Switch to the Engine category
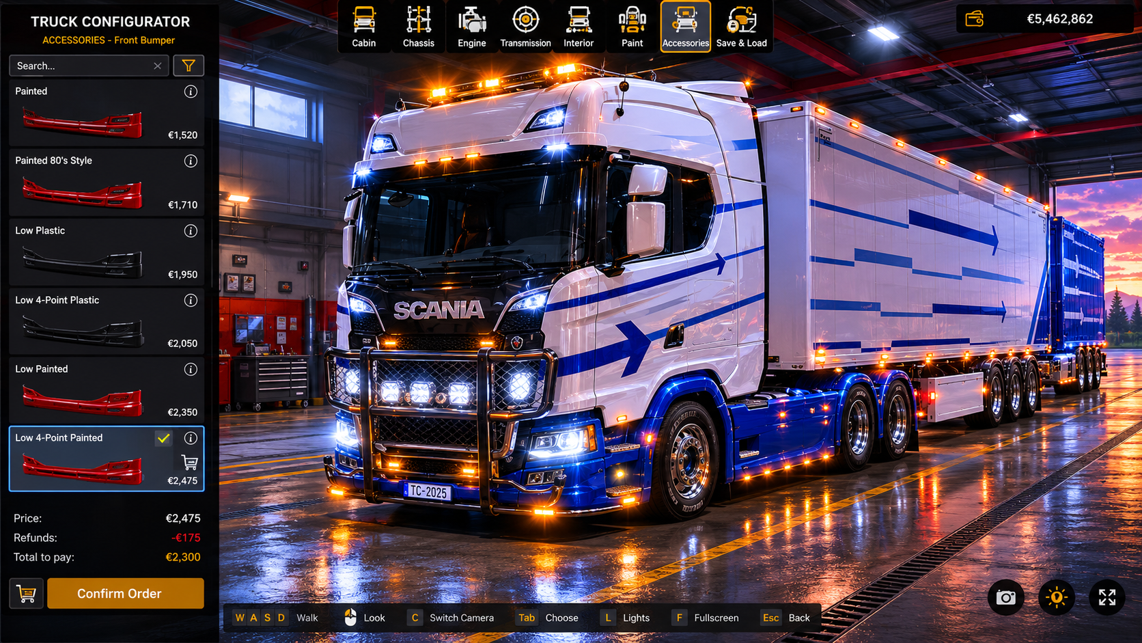 pyautogui.click(x=472, y=27)
